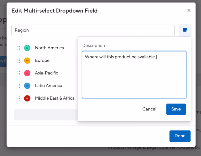
Task: Click drag handle for Latin America option
Action: click(x=19, y=86)
